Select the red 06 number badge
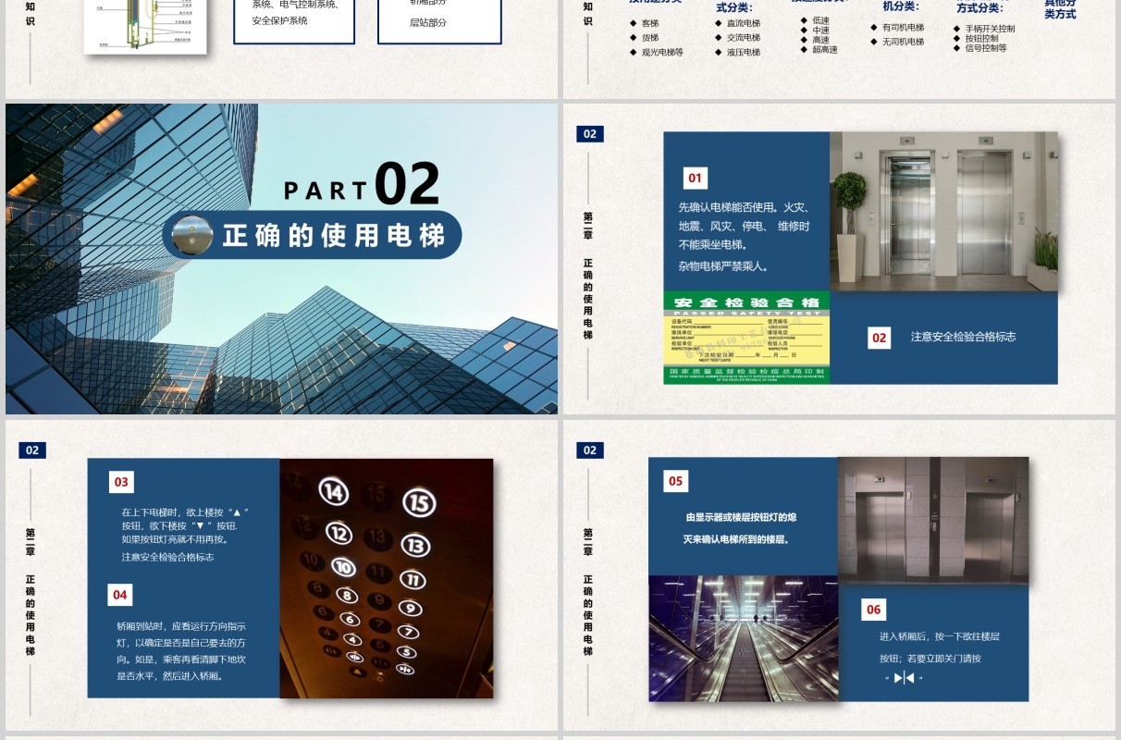Viewport: 1121px width, 740px height. coord(873,609)
